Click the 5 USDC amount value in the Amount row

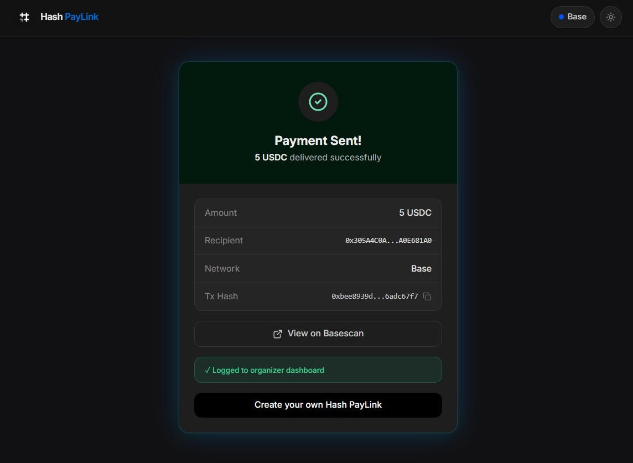[x=416, y=213]
